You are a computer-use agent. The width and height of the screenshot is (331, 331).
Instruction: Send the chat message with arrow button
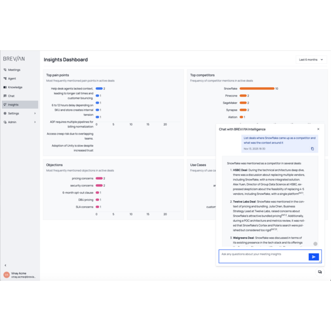click(x=314, y=257)
